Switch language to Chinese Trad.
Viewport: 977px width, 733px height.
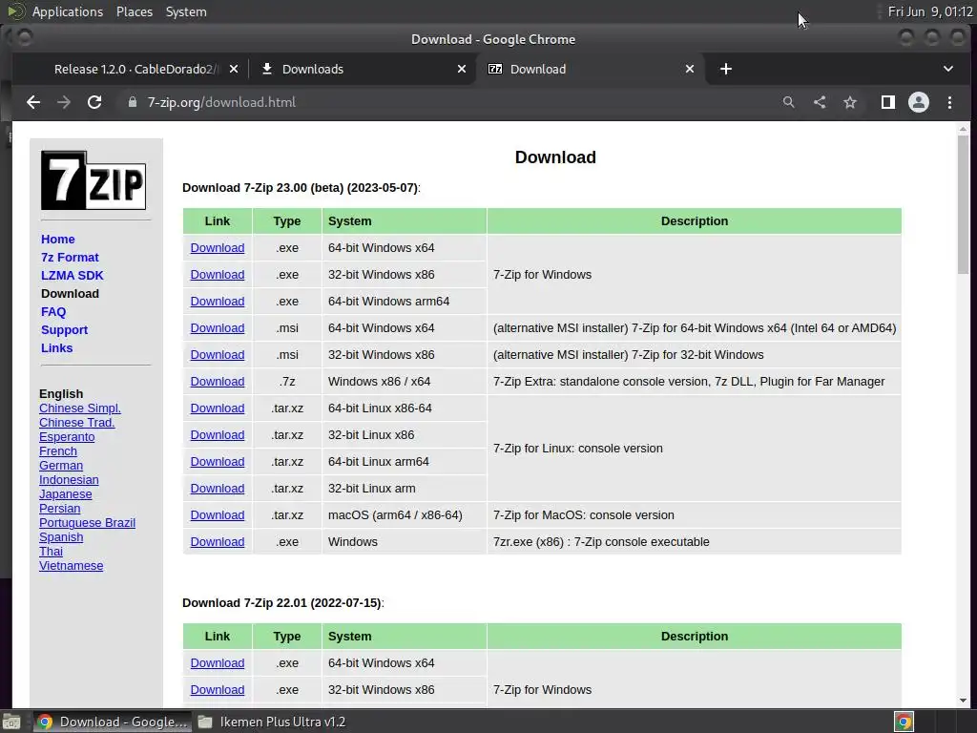(x=76, y=423)
